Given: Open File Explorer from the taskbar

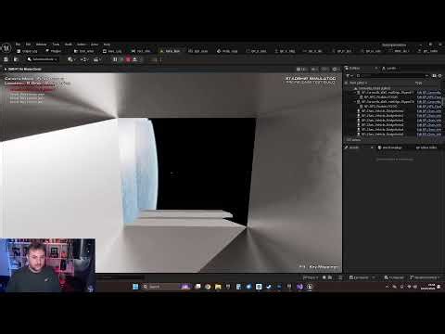Looking at the screenshot, I should pyautogui.click(x=218, y=287).
